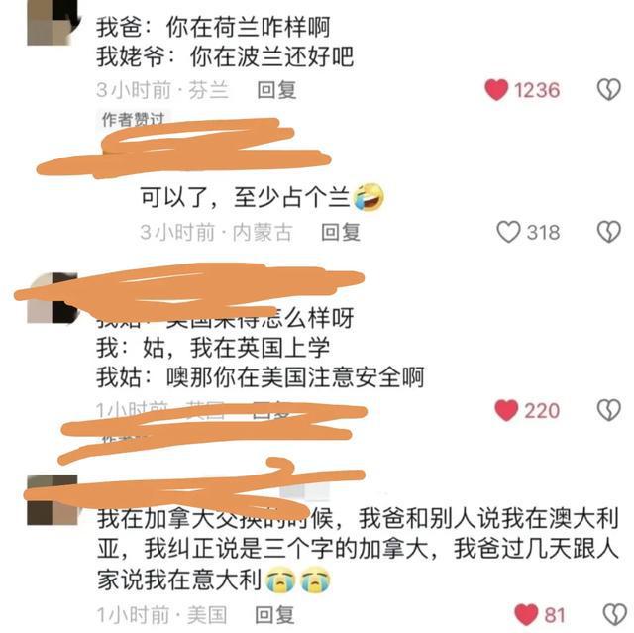634x633 pixels.
Task: Dislike the 可以了 reply with broken heart
Action: click(609, 232)
